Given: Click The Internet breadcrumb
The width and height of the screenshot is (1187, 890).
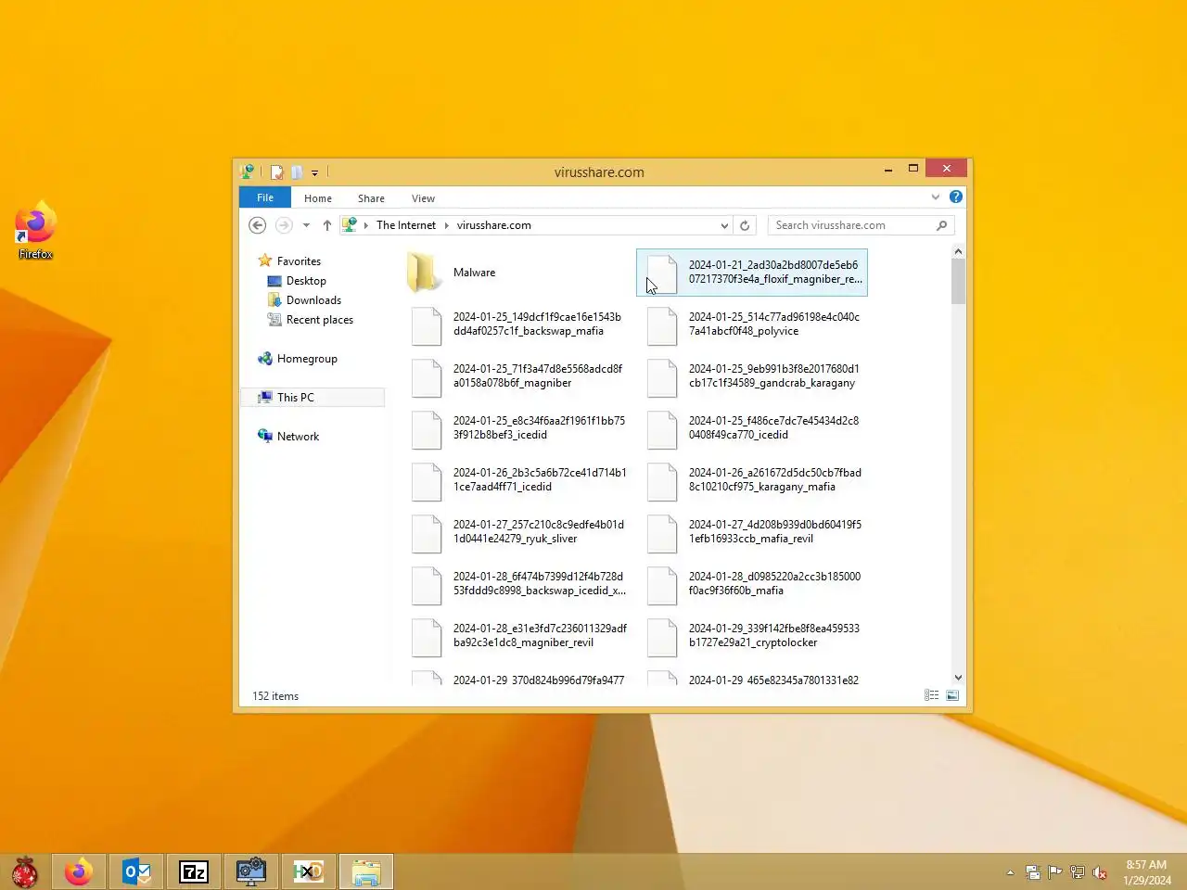Looking at the screenshot, I should [406, 225].
